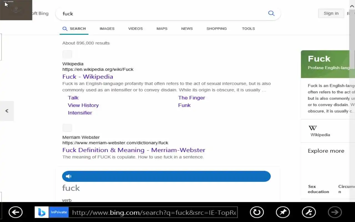
Task: Click the left chevron tab on page edge
Action: click(7, 111)
